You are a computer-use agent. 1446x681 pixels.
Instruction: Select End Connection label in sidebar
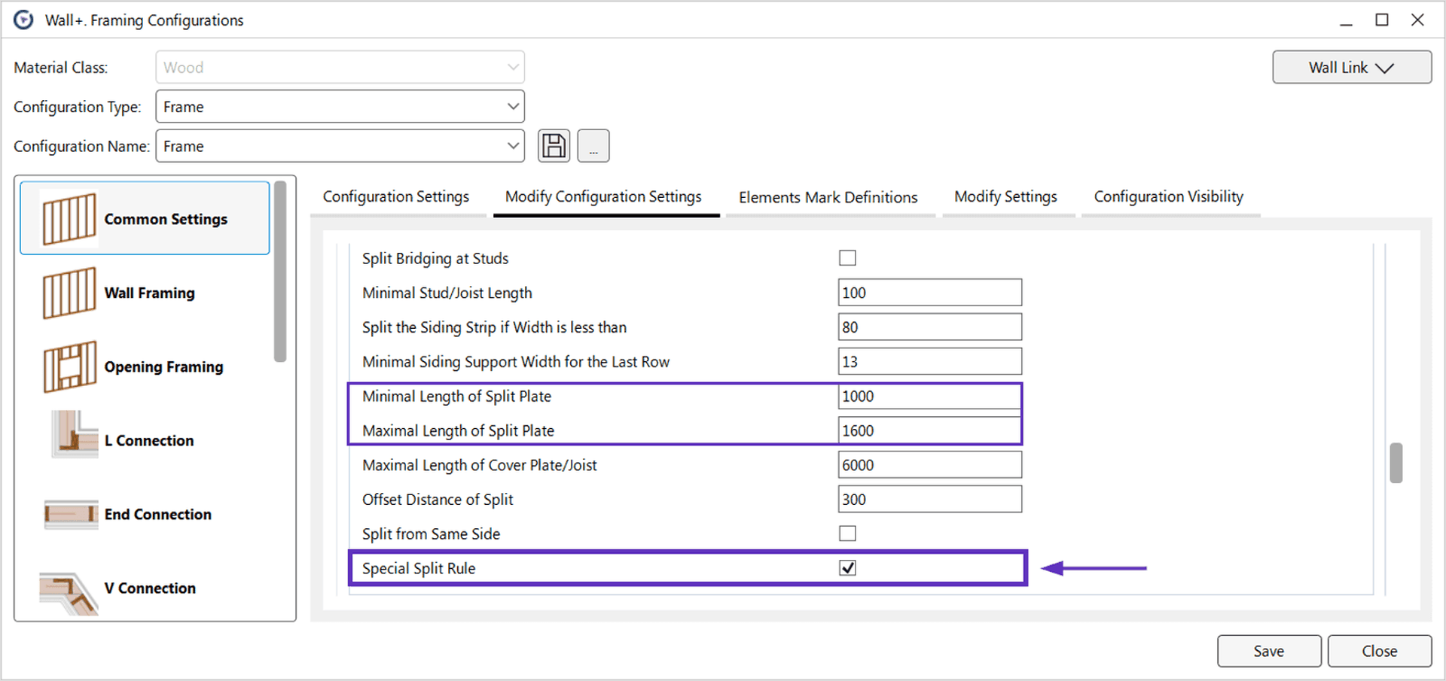click(x=157, y=514)
